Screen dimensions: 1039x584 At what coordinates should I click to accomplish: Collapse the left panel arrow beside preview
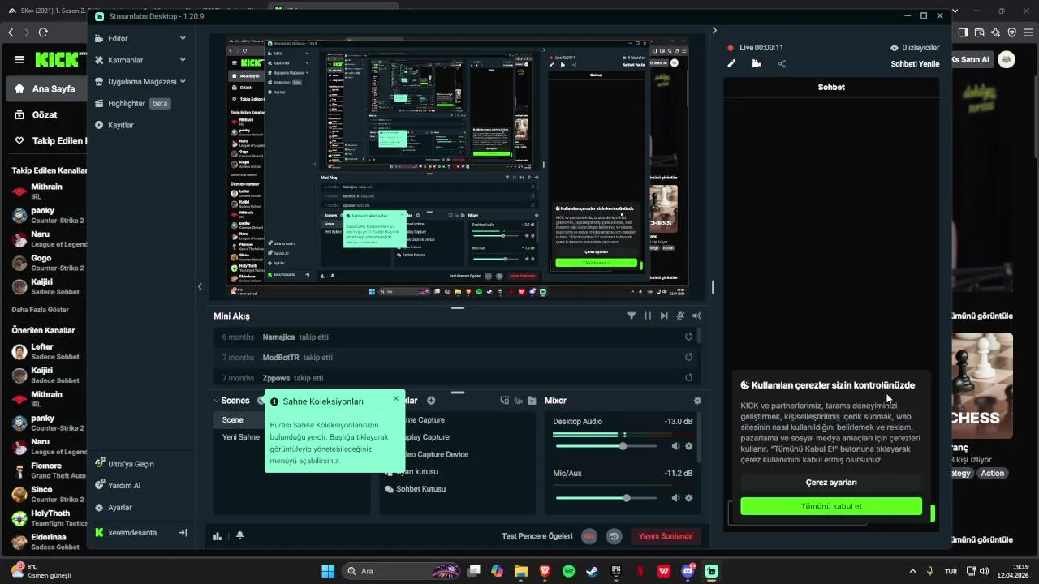point(200,286)
